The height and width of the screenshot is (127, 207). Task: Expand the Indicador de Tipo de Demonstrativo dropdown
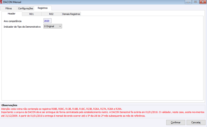(53, 26)
